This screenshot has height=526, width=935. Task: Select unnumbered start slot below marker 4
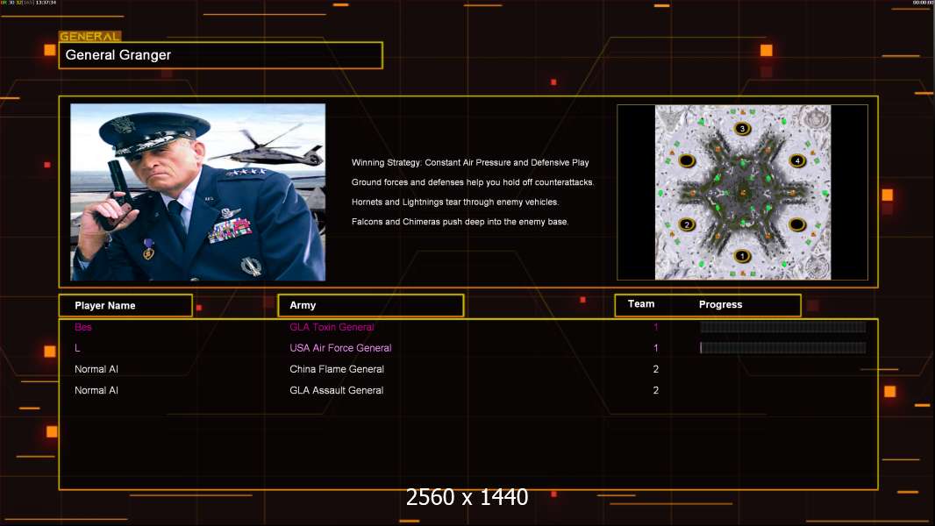797,224
